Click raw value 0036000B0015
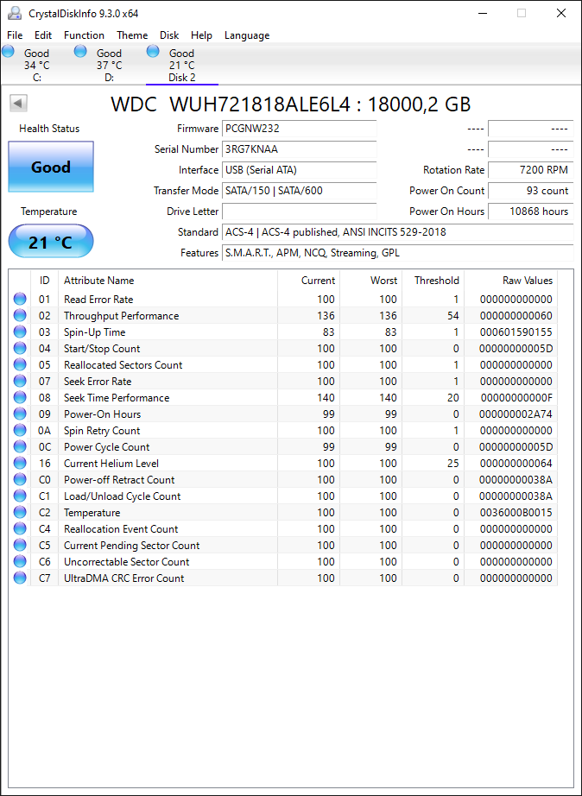Viewport: 582px width, 796px height. coord(516,512)
